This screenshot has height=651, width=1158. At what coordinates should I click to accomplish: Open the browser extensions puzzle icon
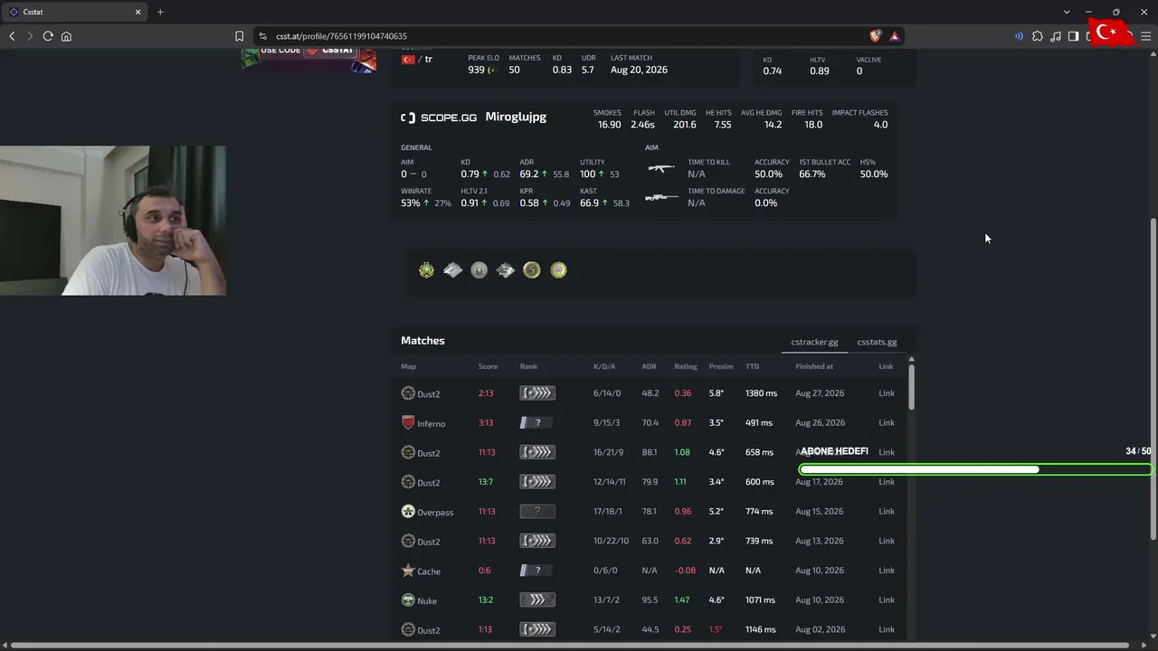click(x=1038, y=36)
